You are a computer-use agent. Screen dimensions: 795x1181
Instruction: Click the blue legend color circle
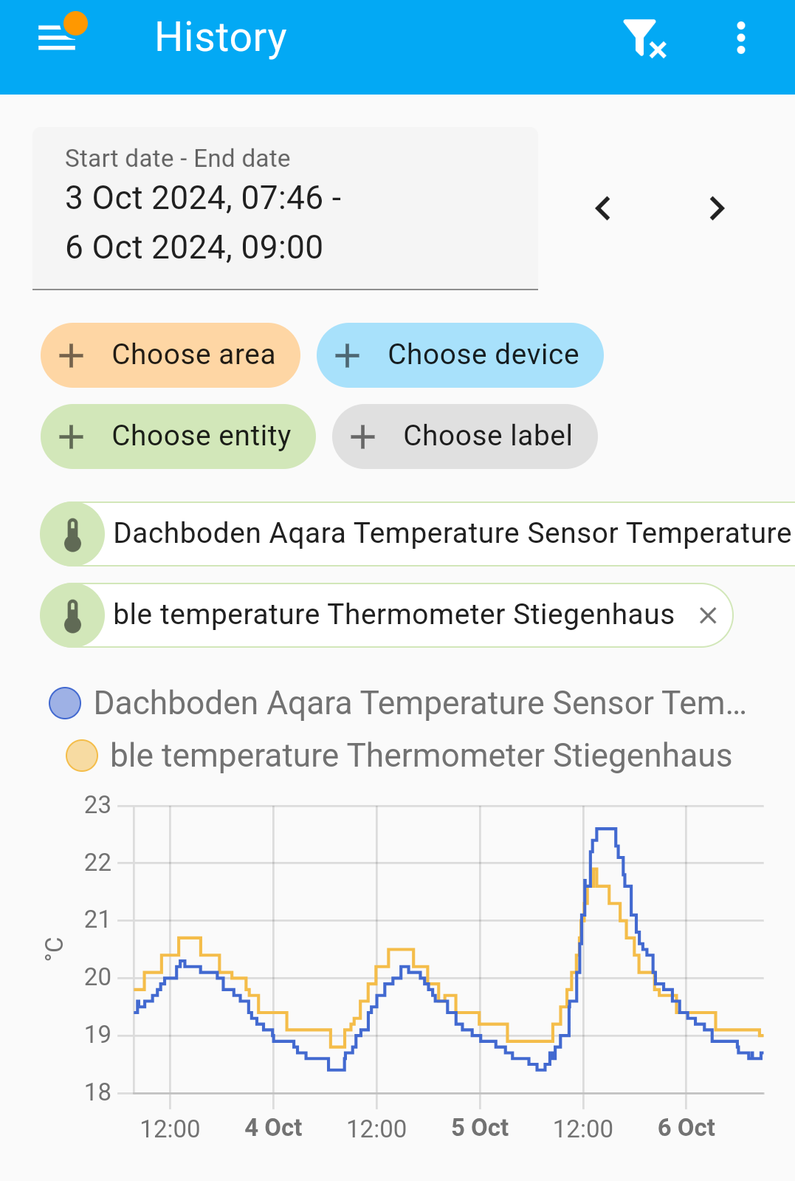tap(64, 703)
